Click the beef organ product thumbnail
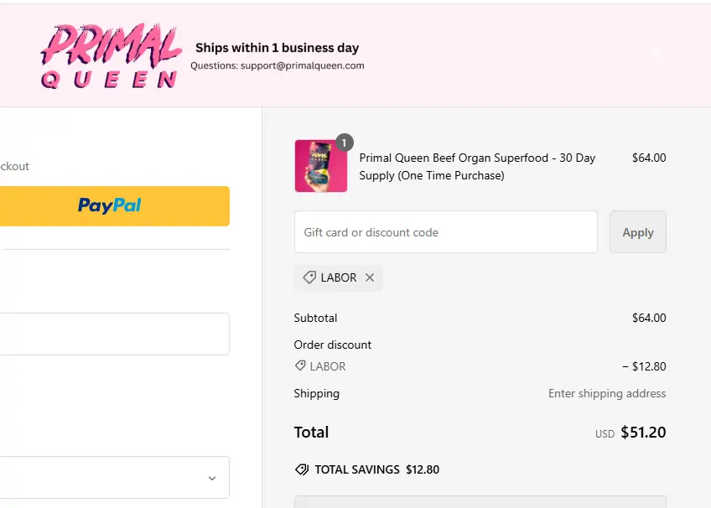Viewport: 711px width, 508px height. pos(320,166)
